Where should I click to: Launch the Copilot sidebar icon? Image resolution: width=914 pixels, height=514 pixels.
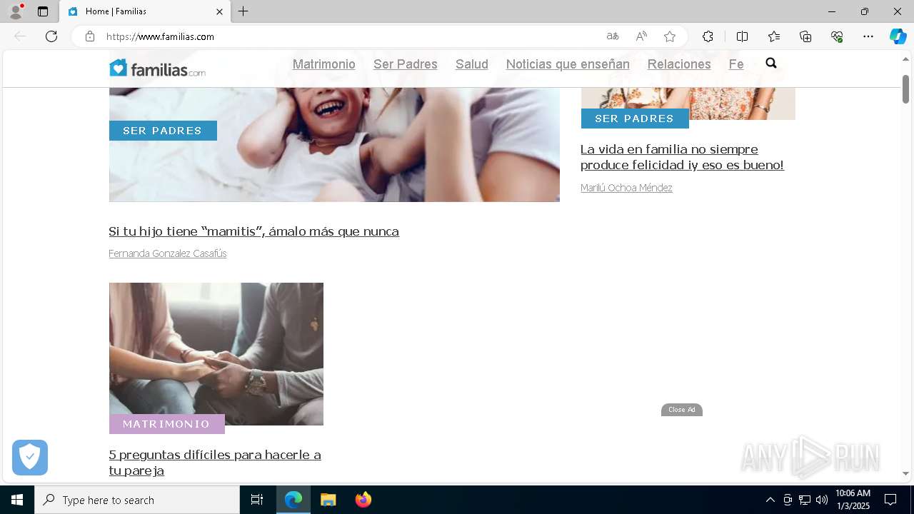point(898,36)
